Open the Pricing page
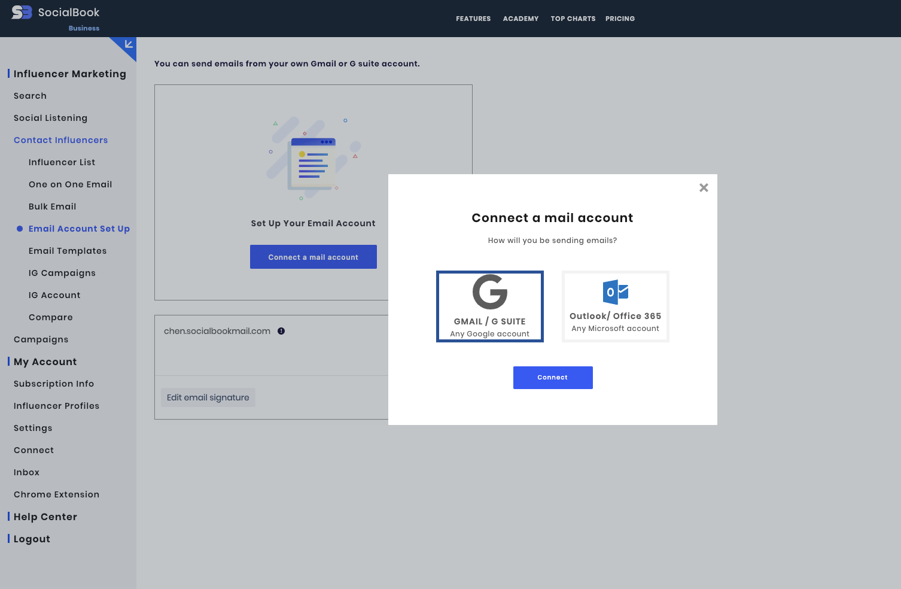Image resolution: width=901 pixels, height=589 pixels. click(620, 19)
